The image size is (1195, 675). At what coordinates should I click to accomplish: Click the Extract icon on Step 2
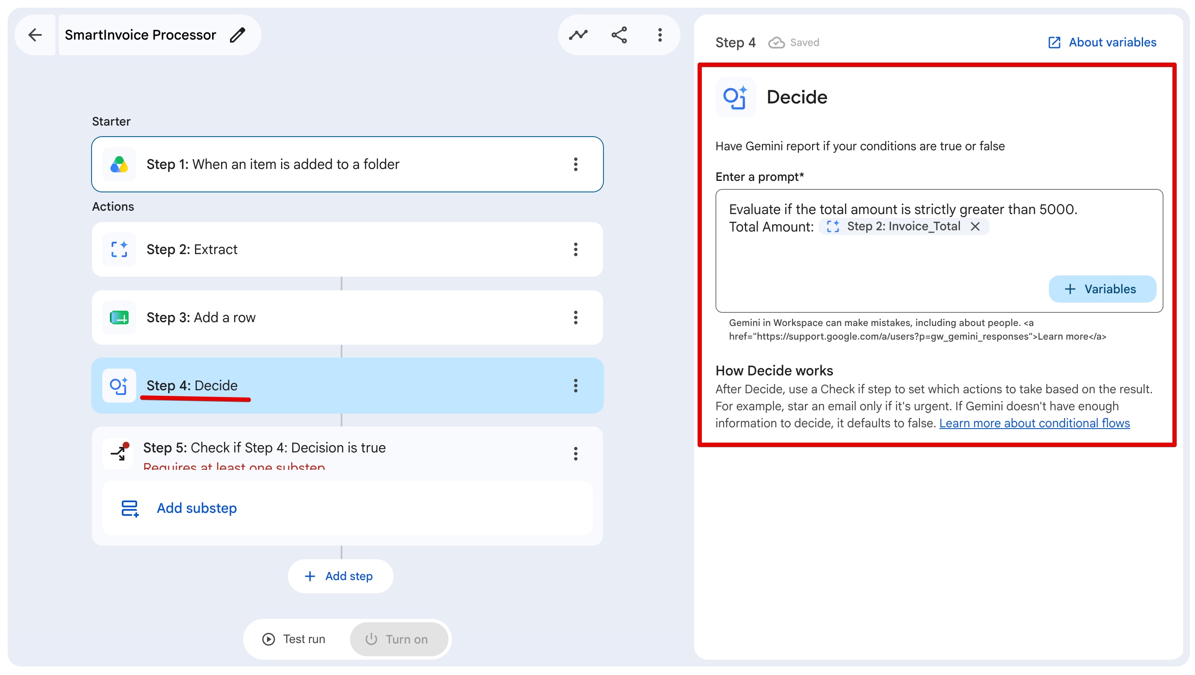tap(119, 249)
